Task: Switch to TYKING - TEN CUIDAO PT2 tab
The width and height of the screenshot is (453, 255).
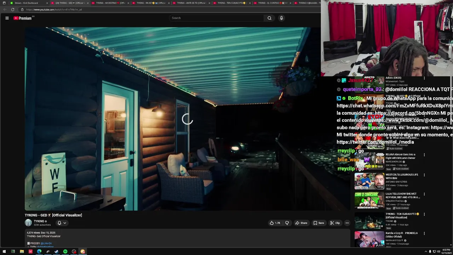Action: 231,3
